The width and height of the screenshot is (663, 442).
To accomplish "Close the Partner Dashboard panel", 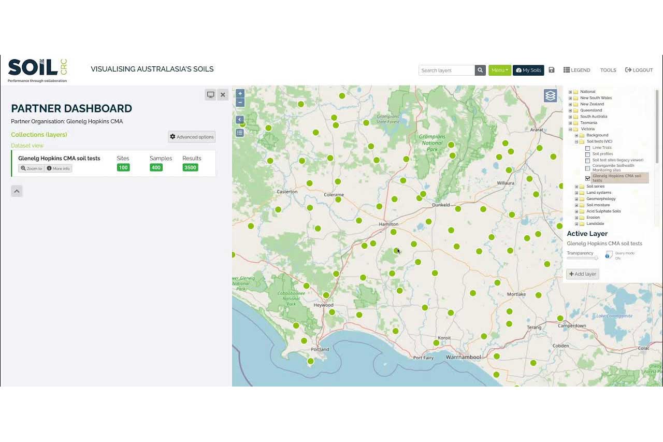I will (x=223, y=95).
